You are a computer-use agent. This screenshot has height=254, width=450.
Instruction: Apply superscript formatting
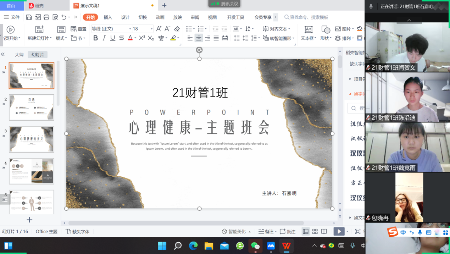click(x=142, y=38)
